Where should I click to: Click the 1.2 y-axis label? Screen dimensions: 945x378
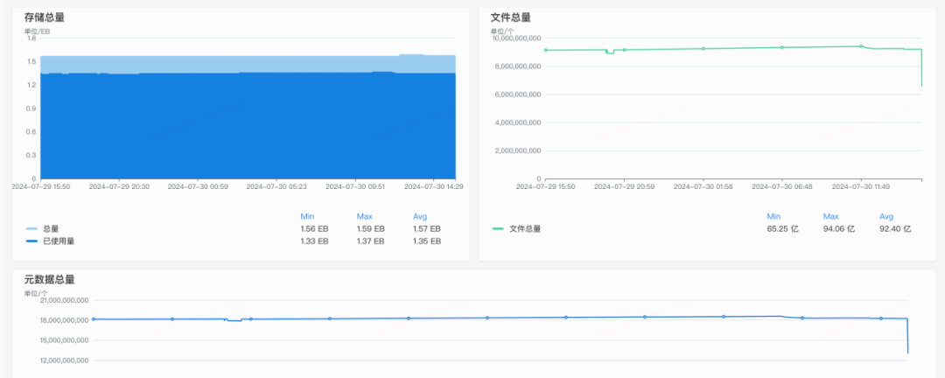tap(32, 85)
